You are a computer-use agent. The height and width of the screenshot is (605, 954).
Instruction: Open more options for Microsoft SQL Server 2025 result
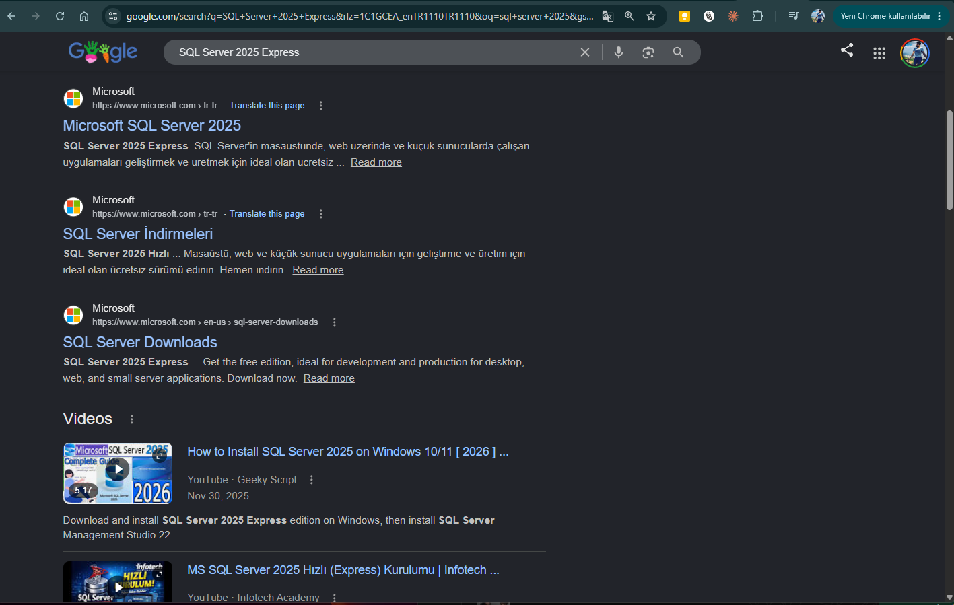321,106
